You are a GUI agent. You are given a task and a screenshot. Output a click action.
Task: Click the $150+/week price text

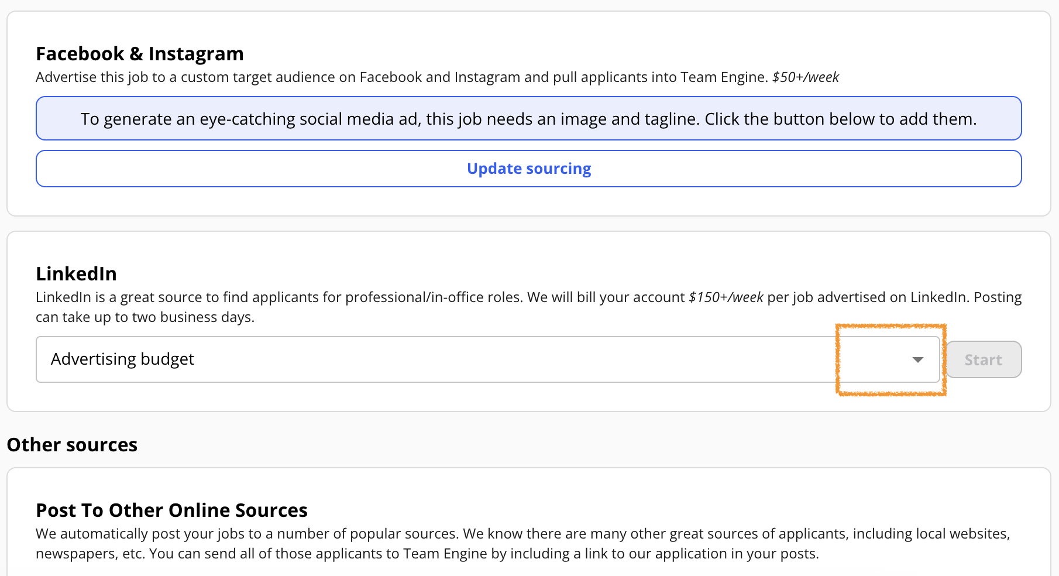726,297
